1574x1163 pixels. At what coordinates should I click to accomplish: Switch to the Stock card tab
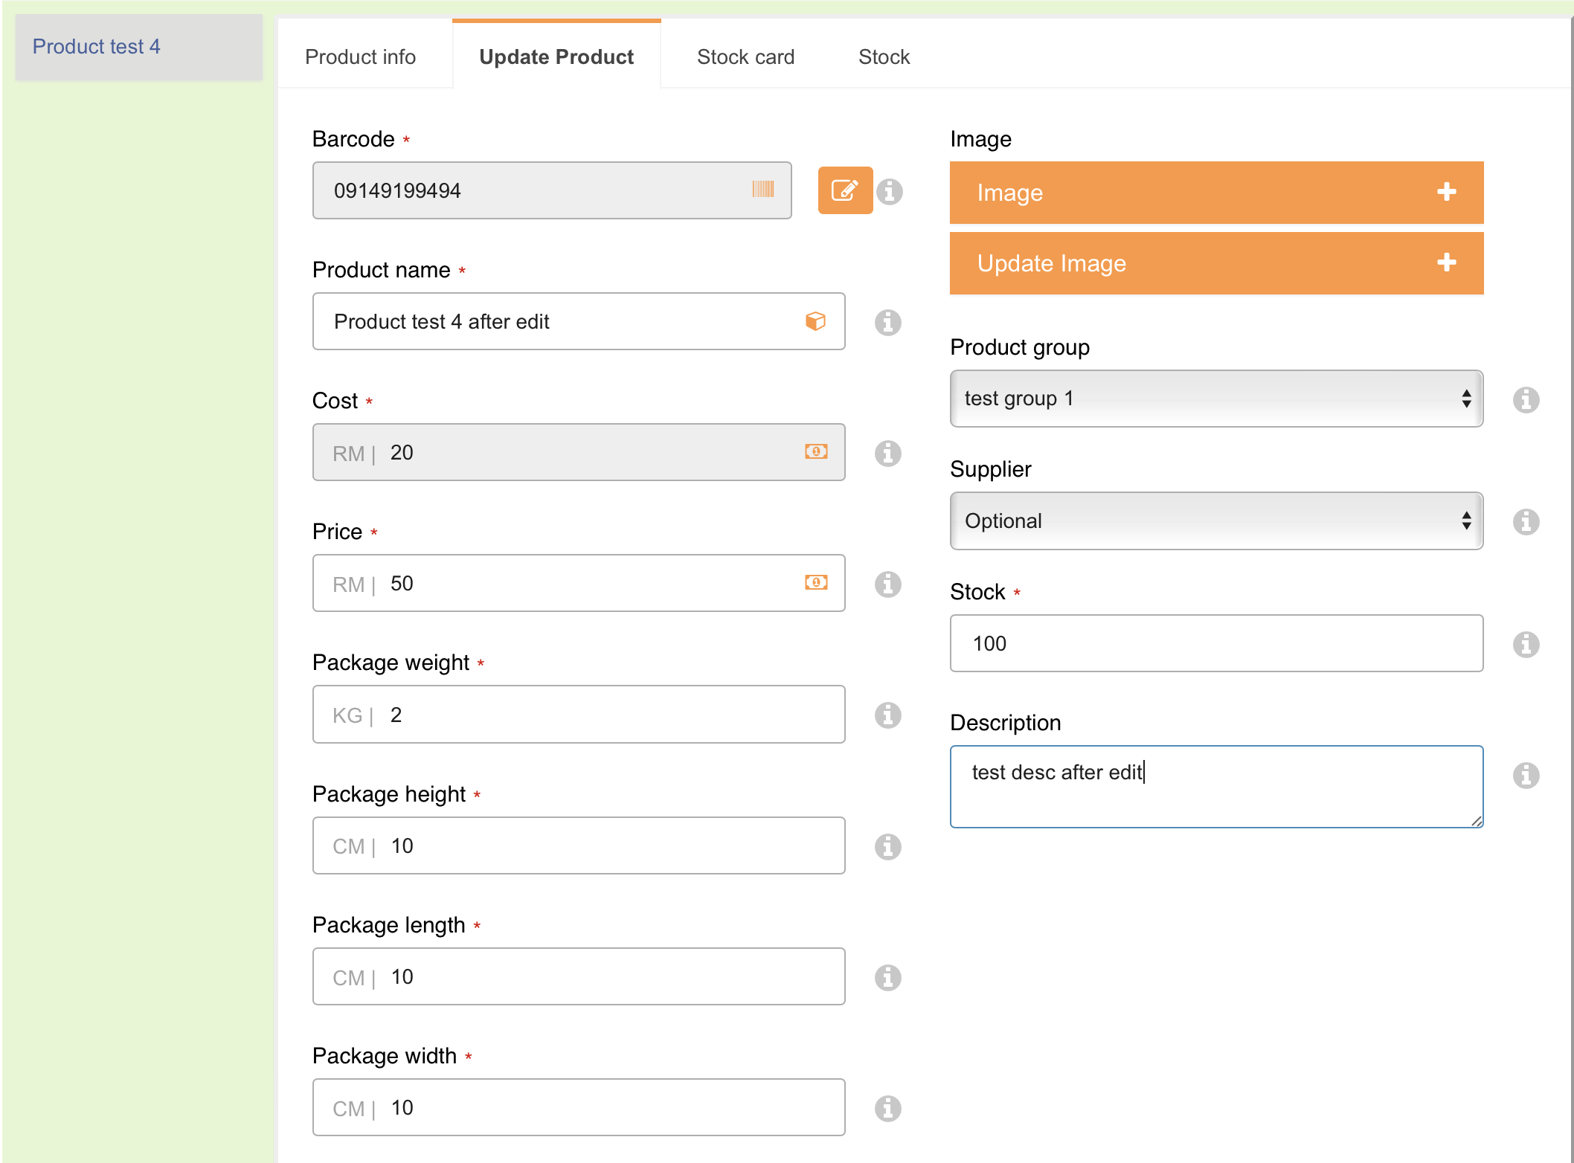click(x=745, y=57)
